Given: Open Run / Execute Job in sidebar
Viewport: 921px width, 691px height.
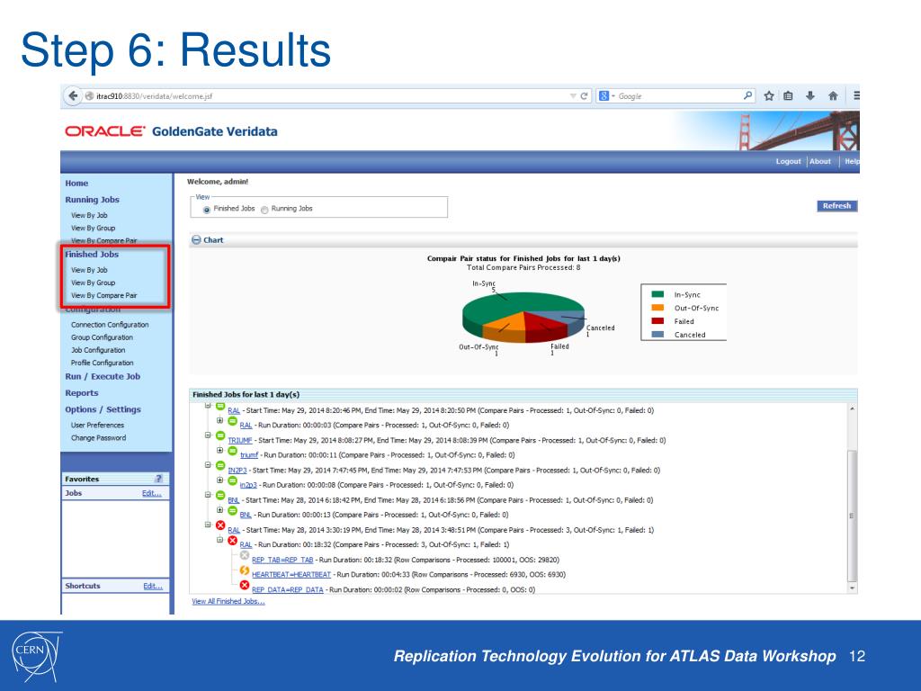Looking at the screenshot, I should (103, 377).
